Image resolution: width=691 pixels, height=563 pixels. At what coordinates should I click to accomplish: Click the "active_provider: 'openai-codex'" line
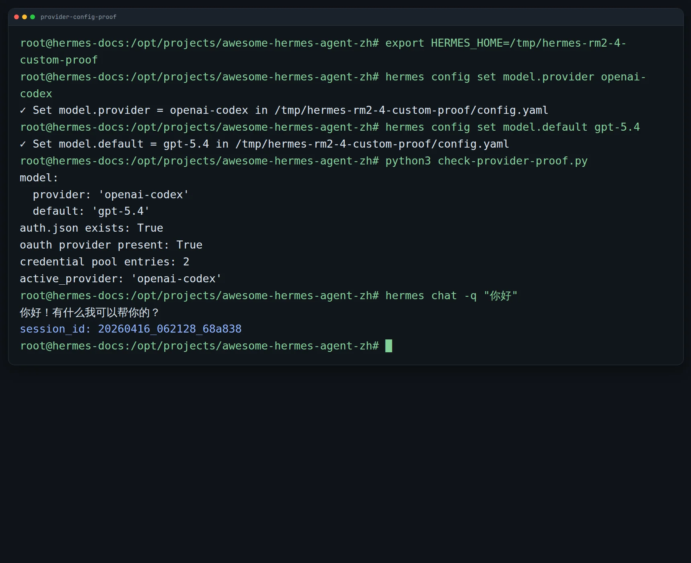(x=121, y=279)
